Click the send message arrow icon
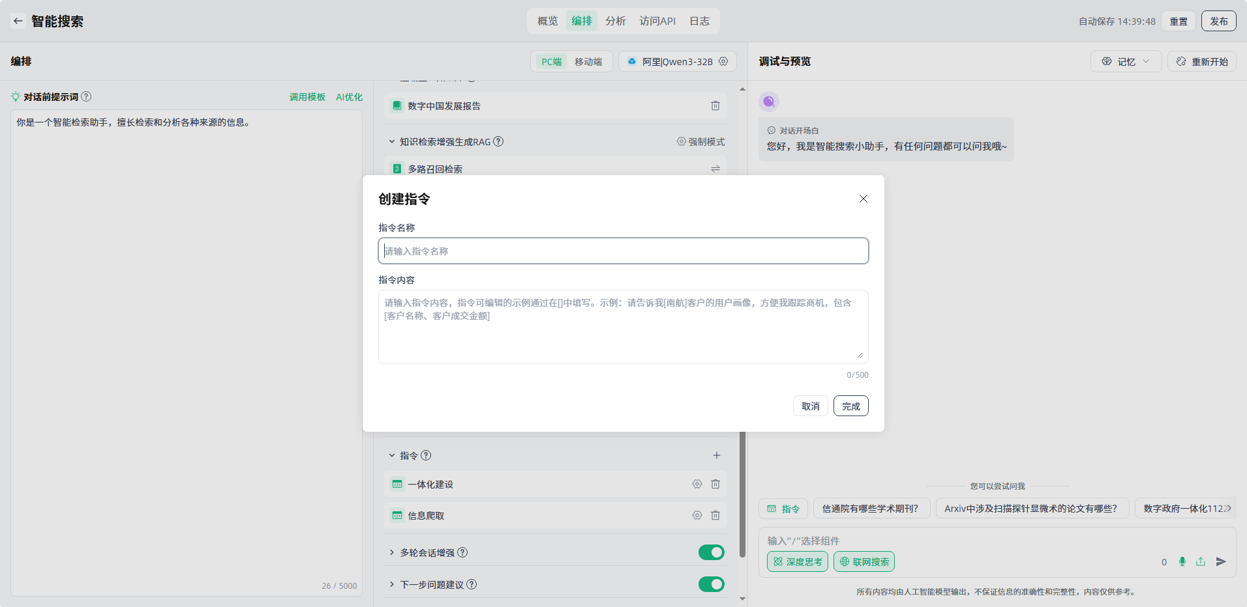The height and width of the screenshot is (607, 1247). point(1221,561)
